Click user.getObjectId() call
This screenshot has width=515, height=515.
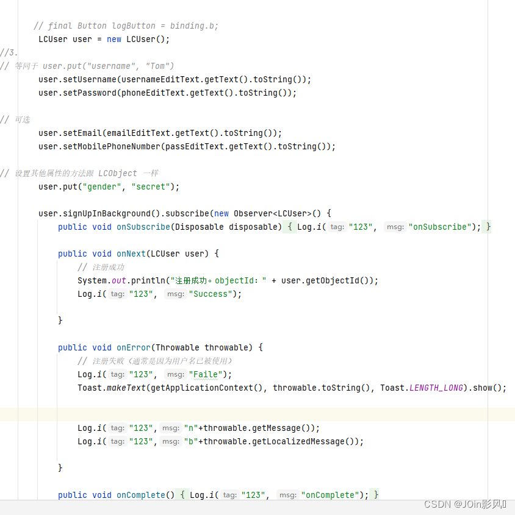pos(326,281)
